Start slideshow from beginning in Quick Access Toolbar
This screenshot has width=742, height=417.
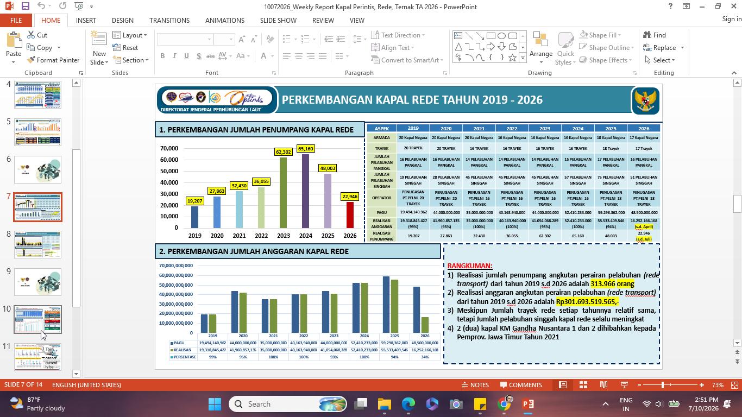point(79,7)
